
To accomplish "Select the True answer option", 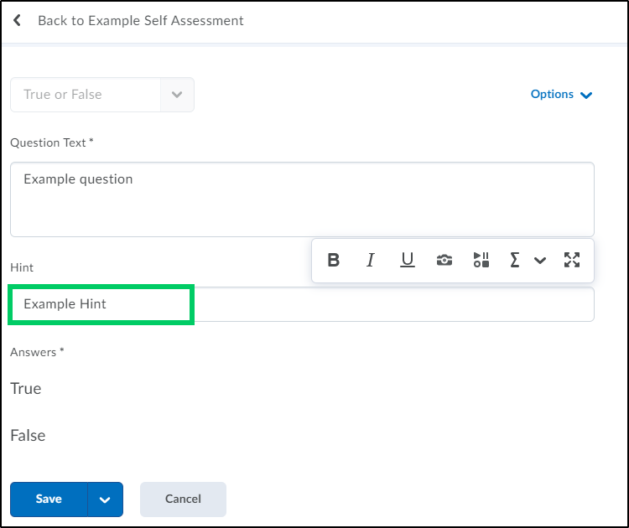I will [26, 389].
